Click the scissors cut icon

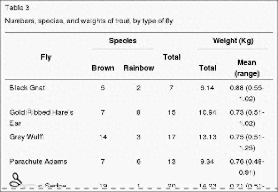tap(16, 180)
